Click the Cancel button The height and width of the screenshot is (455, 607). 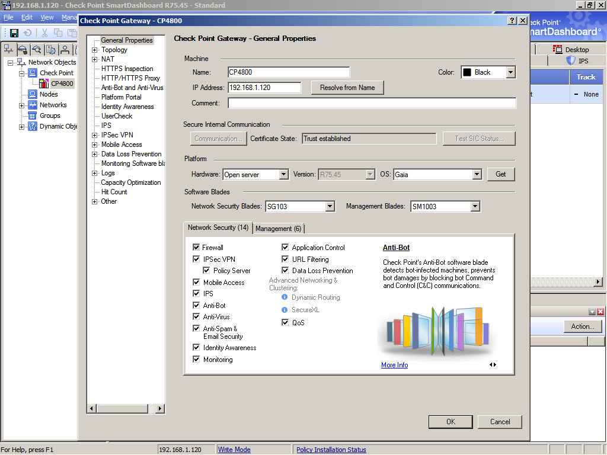click(x=500, y=422)
